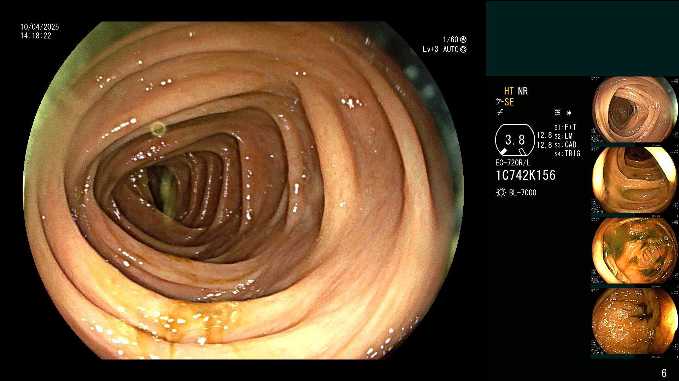Click the iris icon next to AUTO
The height and width of the screenshot is (381, 679).
463,49
